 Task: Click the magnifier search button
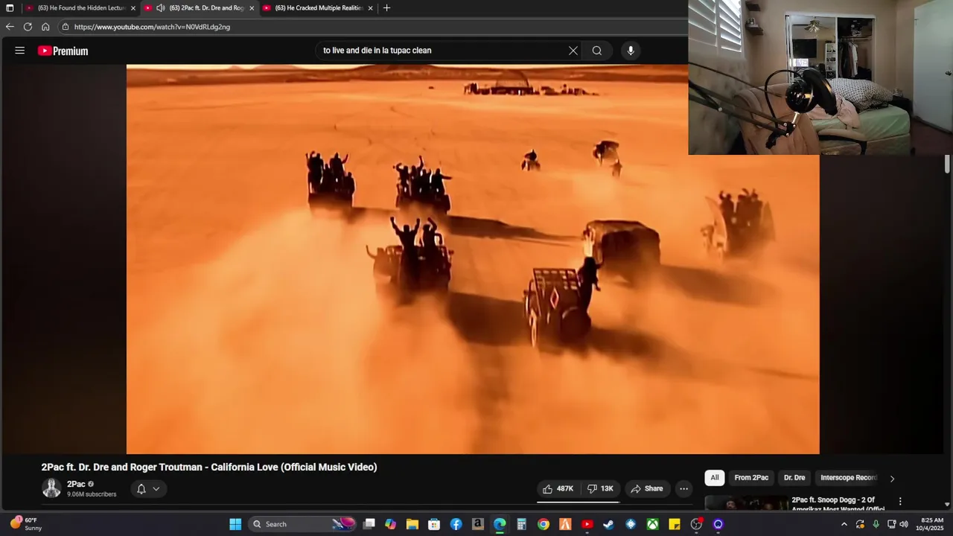(596, 51)
